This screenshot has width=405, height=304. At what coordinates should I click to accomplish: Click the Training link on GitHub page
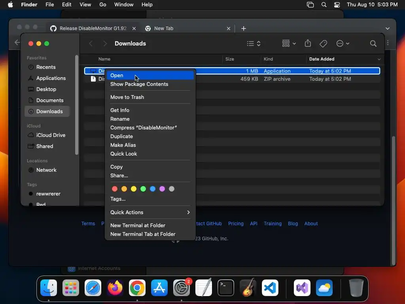click(x=273, y=224)
